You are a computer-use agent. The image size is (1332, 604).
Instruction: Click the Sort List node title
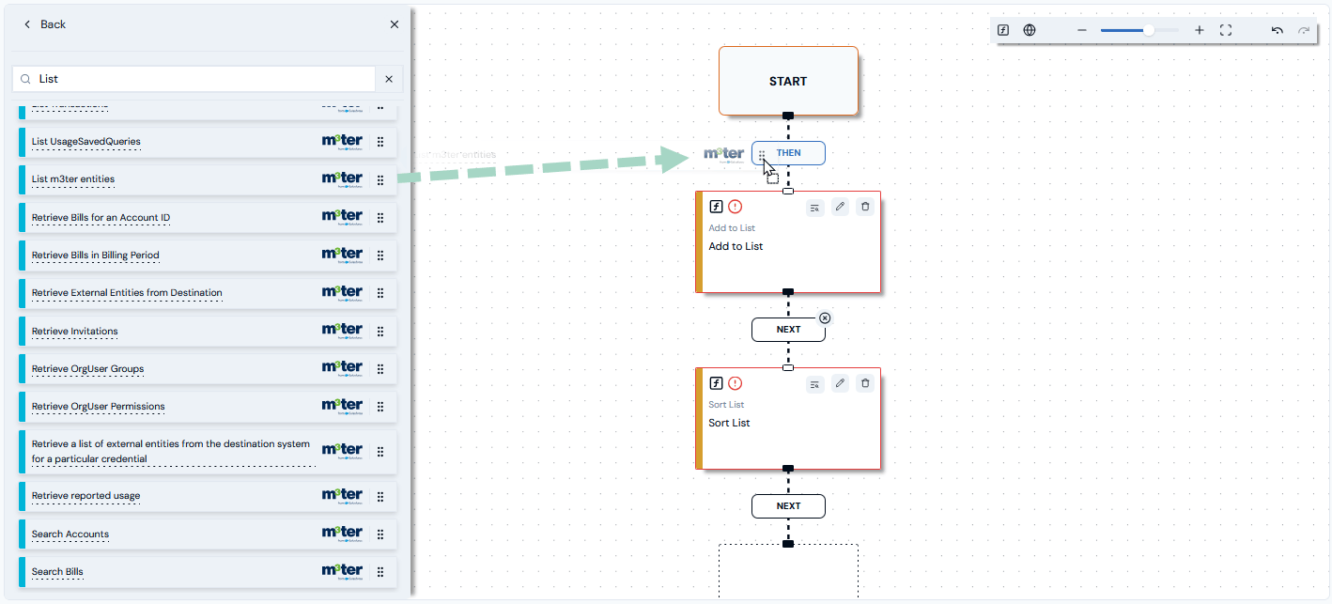coord(729,423)
